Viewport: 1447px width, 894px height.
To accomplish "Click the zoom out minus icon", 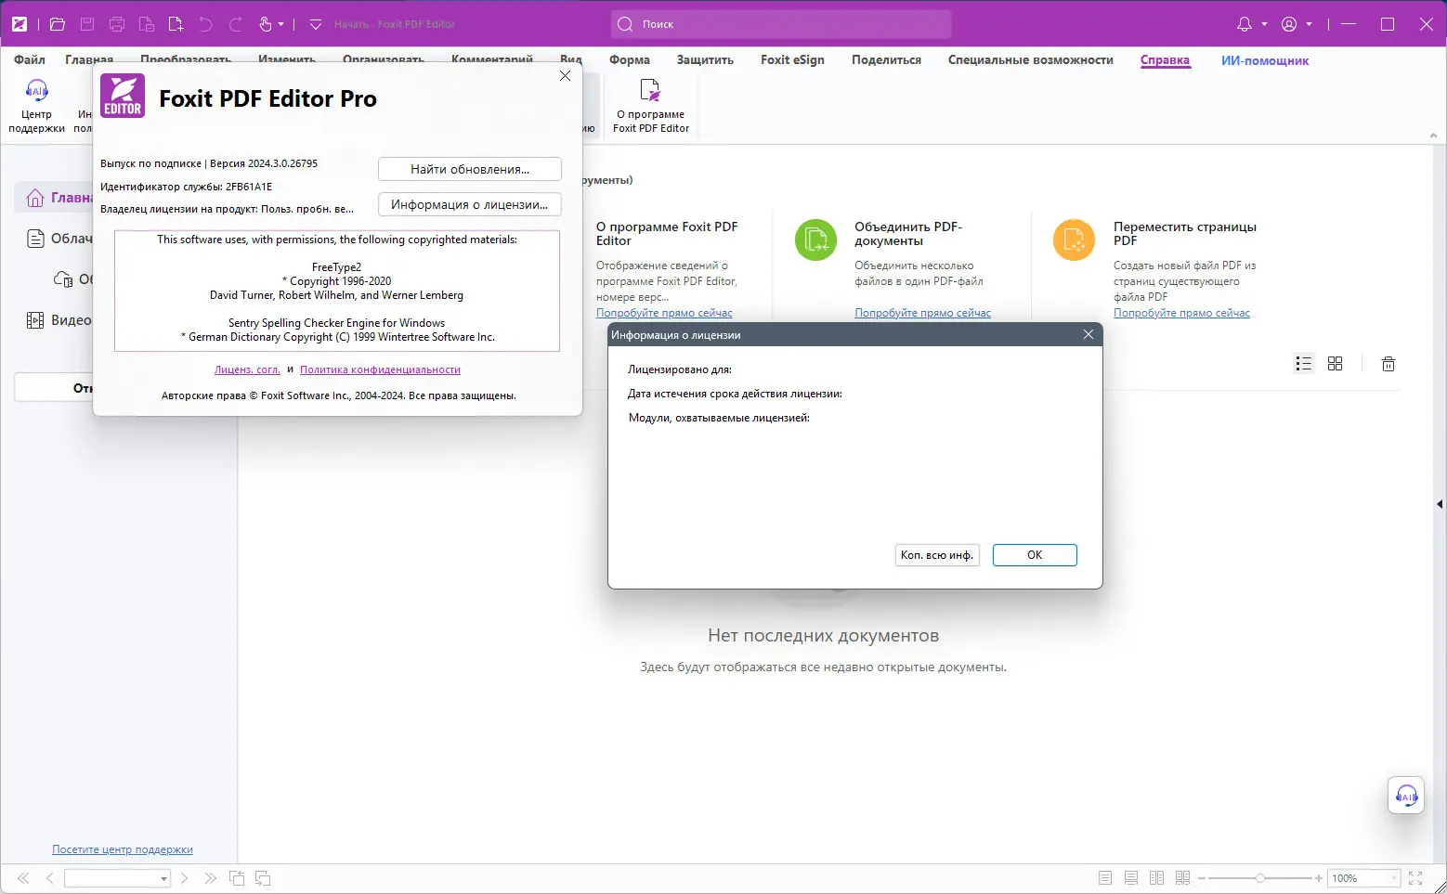I will [x=1202, y=878].
